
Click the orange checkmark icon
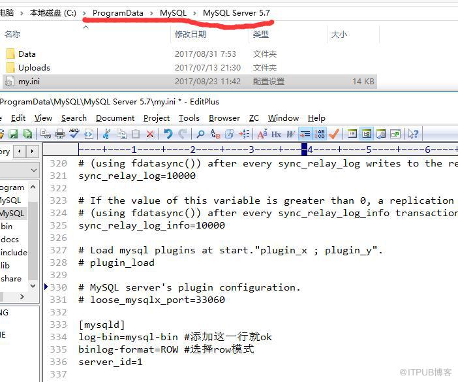334,134
